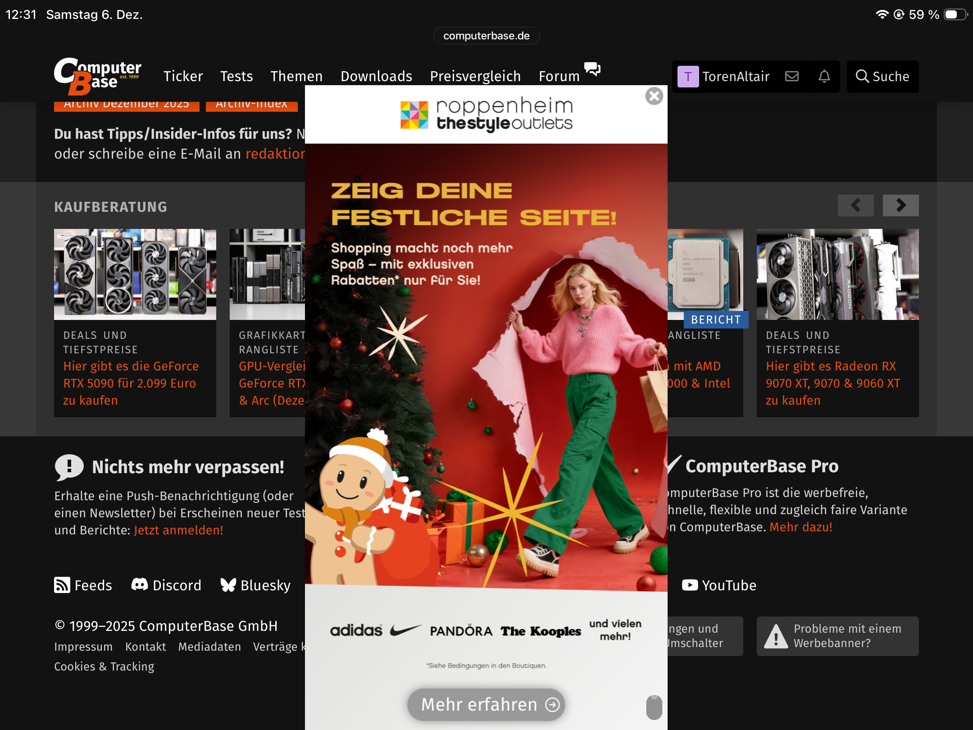Image resolution: width=973 pixels, height=730 pixels.
Task: Click the Mehr erfahren ad button
Action: coord(486,704)
